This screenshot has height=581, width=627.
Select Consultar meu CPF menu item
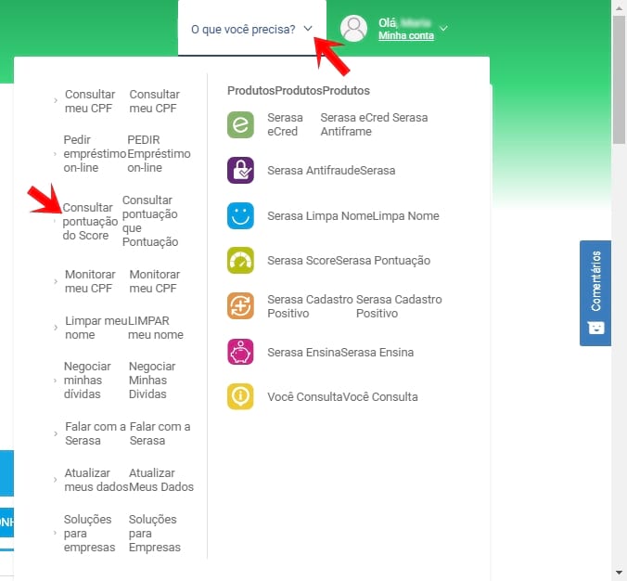pos(90,101)
